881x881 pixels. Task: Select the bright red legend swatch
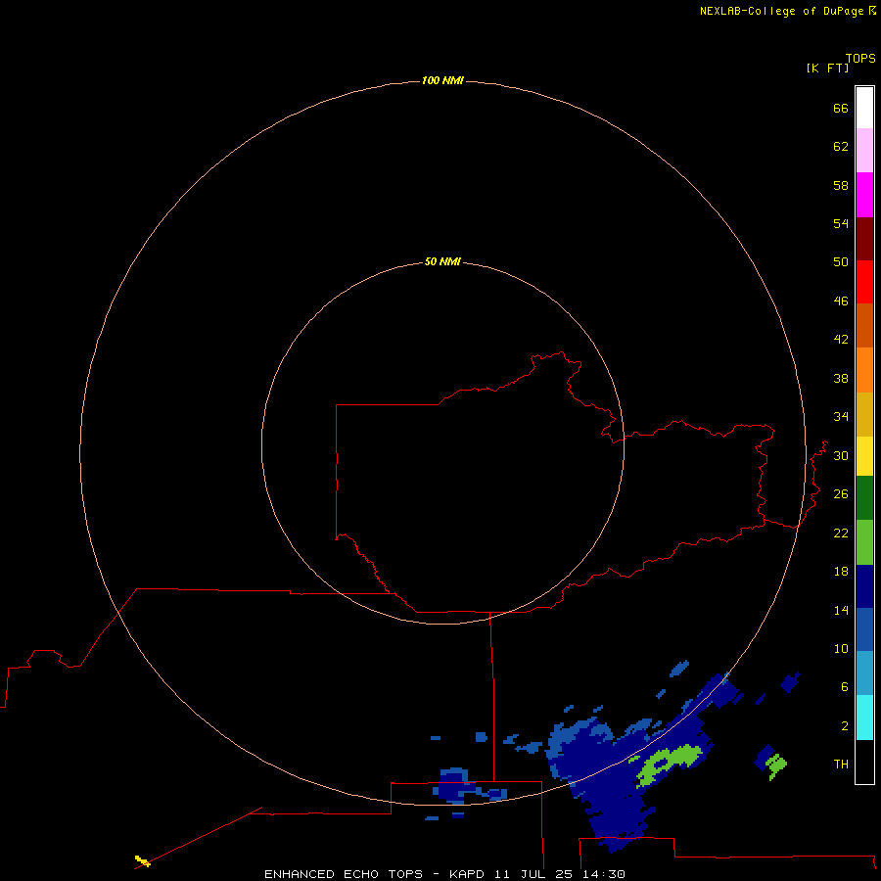(x=864, y=282)
